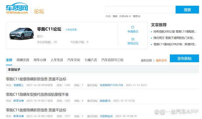Open 斯莱马博 profile on 2023-10-19 post
Screen dimensions: 202x119
tap(19, 101)
